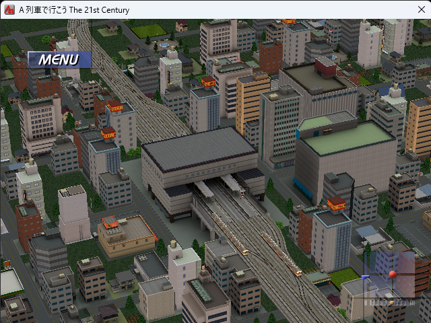Click the red A-Train app icon in title bar
Image resolution: width=431 pixels, height=323 pixels.
9,10
